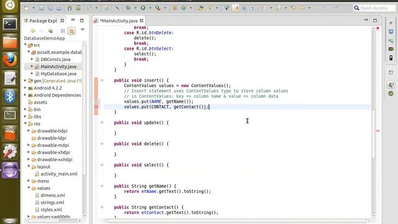Screen dimensions: 398x224
Task: Click the Search flashlight toolbar icon
Action: point(210,8)
